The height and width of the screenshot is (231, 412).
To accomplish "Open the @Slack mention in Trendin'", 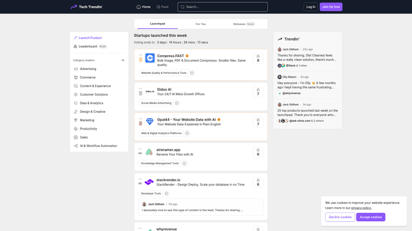I will pos(290,65).
